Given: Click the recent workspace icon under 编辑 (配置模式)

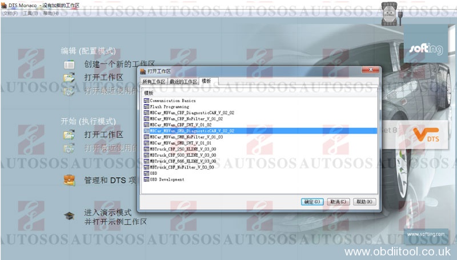Looking at the screenshot, I should point(69,91).
